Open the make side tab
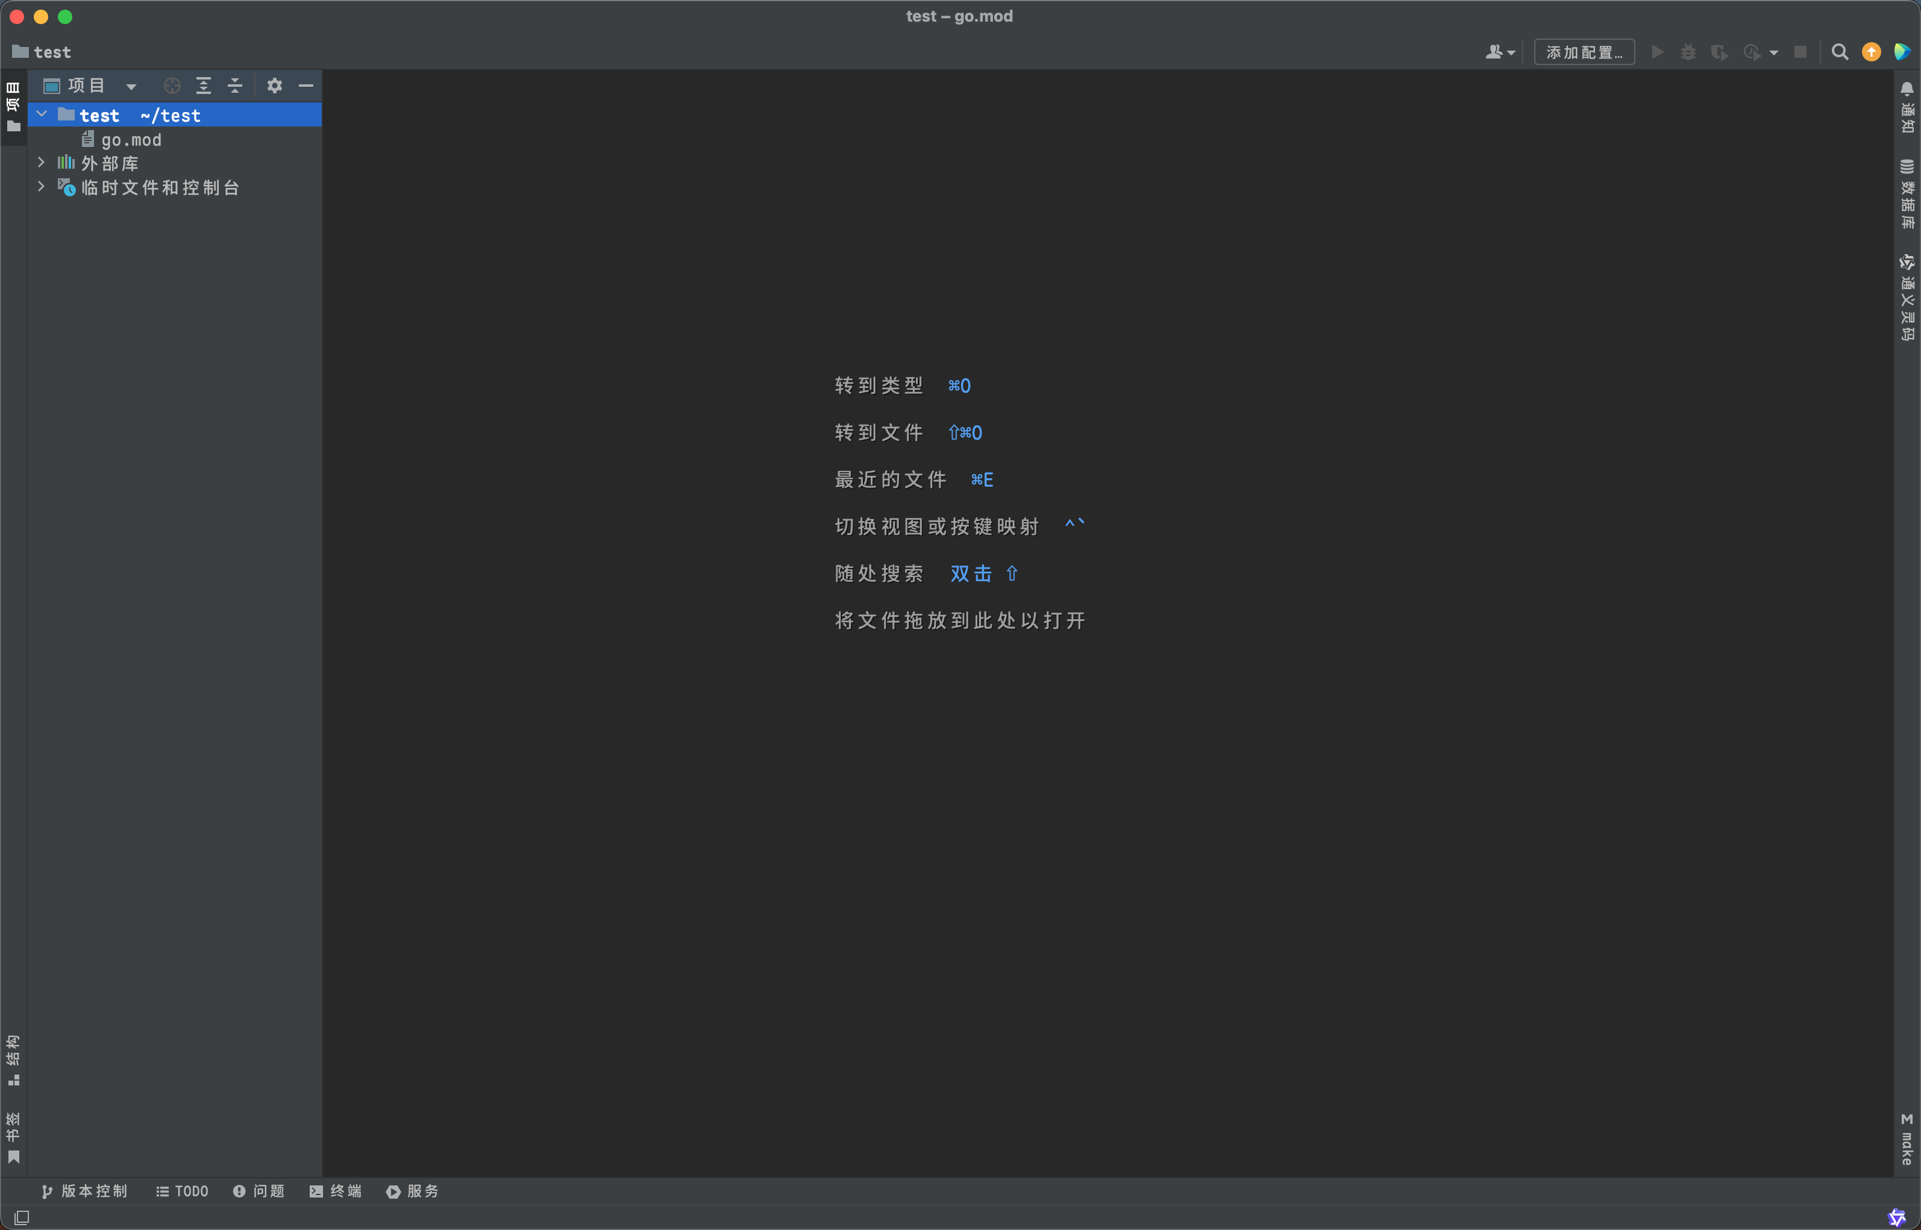The image size is (1921, 1230). coord(1907,1140)
